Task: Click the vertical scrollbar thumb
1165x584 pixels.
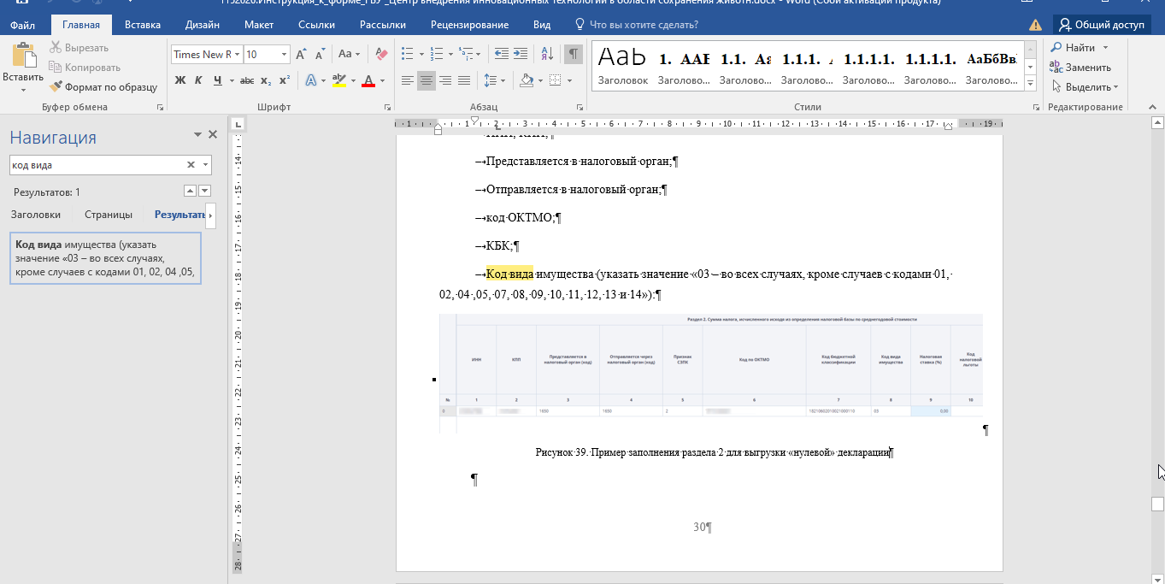Action: point(1157,503)
